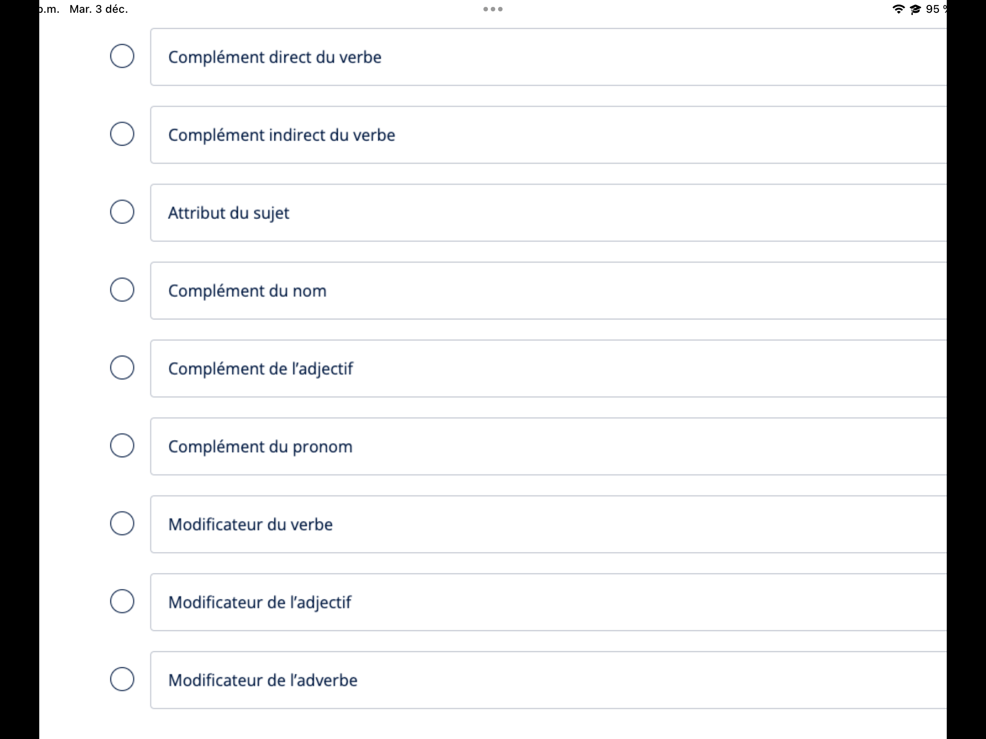Choose the 'Attribut du sujet' radio button
986x739 pixels.
click(122, 212)
